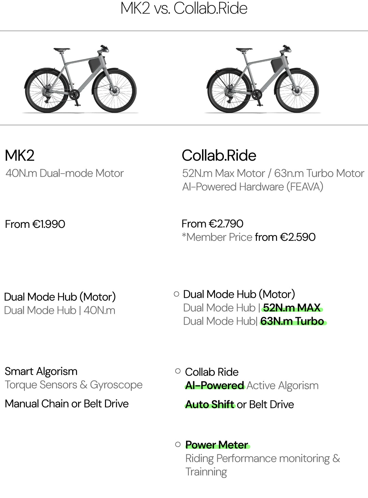Click the AI-Powered Hardware (FEAVA) subtitle
The image size is (368, 498).
click(252, 187)
